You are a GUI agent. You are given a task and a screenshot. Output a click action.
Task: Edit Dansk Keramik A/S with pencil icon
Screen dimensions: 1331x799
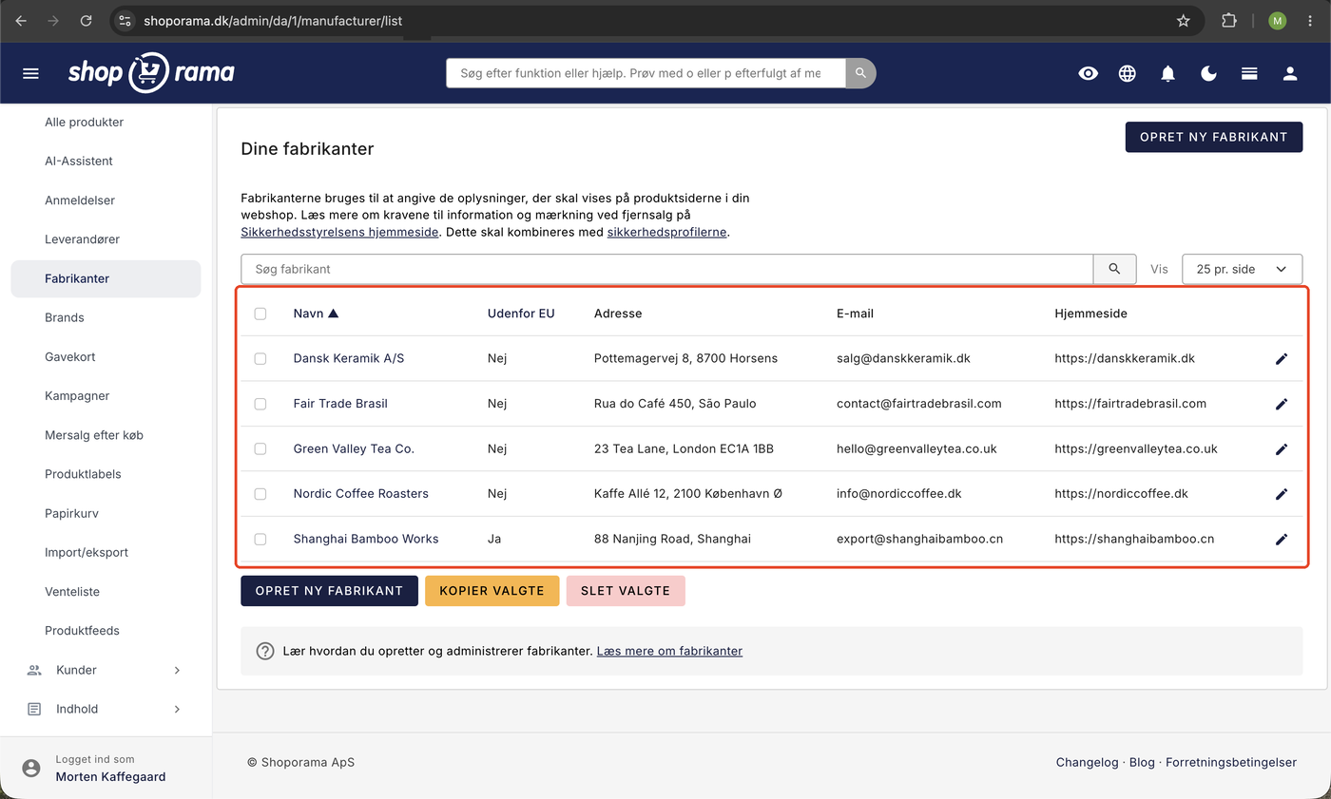(x=1282, y=359)
